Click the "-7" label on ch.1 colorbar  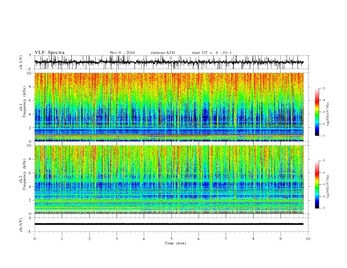point(323,136)
